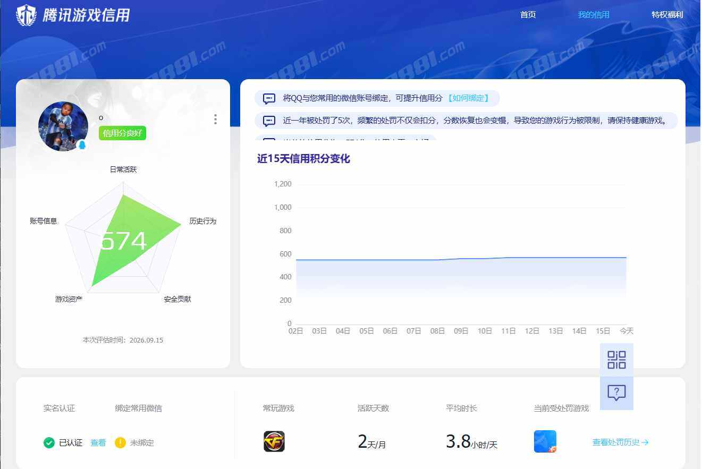
Task: Open 查看处罚历史 link
Action: (621, 442)
